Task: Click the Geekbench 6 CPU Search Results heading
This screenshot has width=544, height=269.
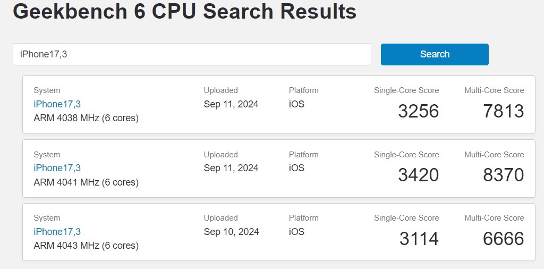Action: (184, 11)
